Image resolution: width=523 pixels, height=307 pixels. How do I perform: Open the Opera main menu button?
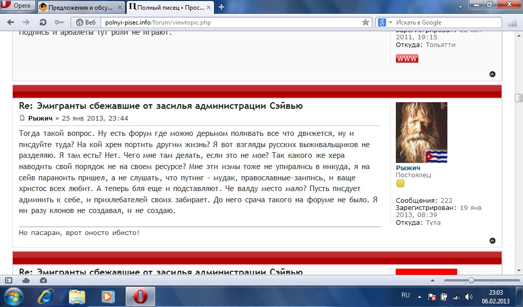coord(18,5)
